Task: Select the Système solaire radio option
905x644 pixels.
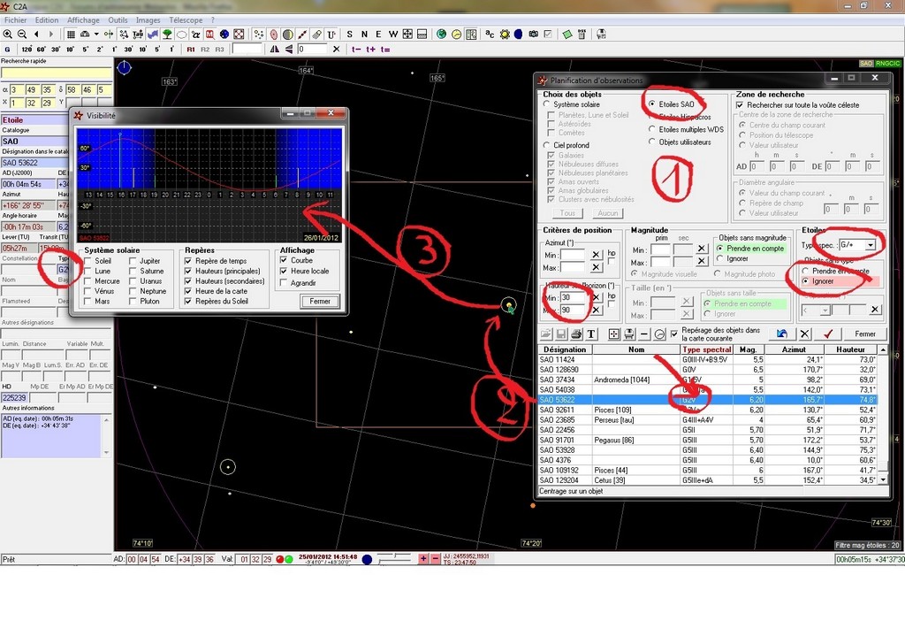Action: click(546, 104)
